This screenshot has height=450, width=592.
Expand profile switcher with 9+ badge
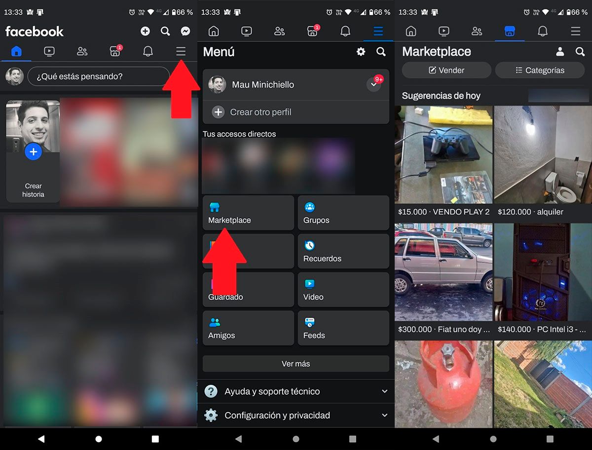(374, 84)
